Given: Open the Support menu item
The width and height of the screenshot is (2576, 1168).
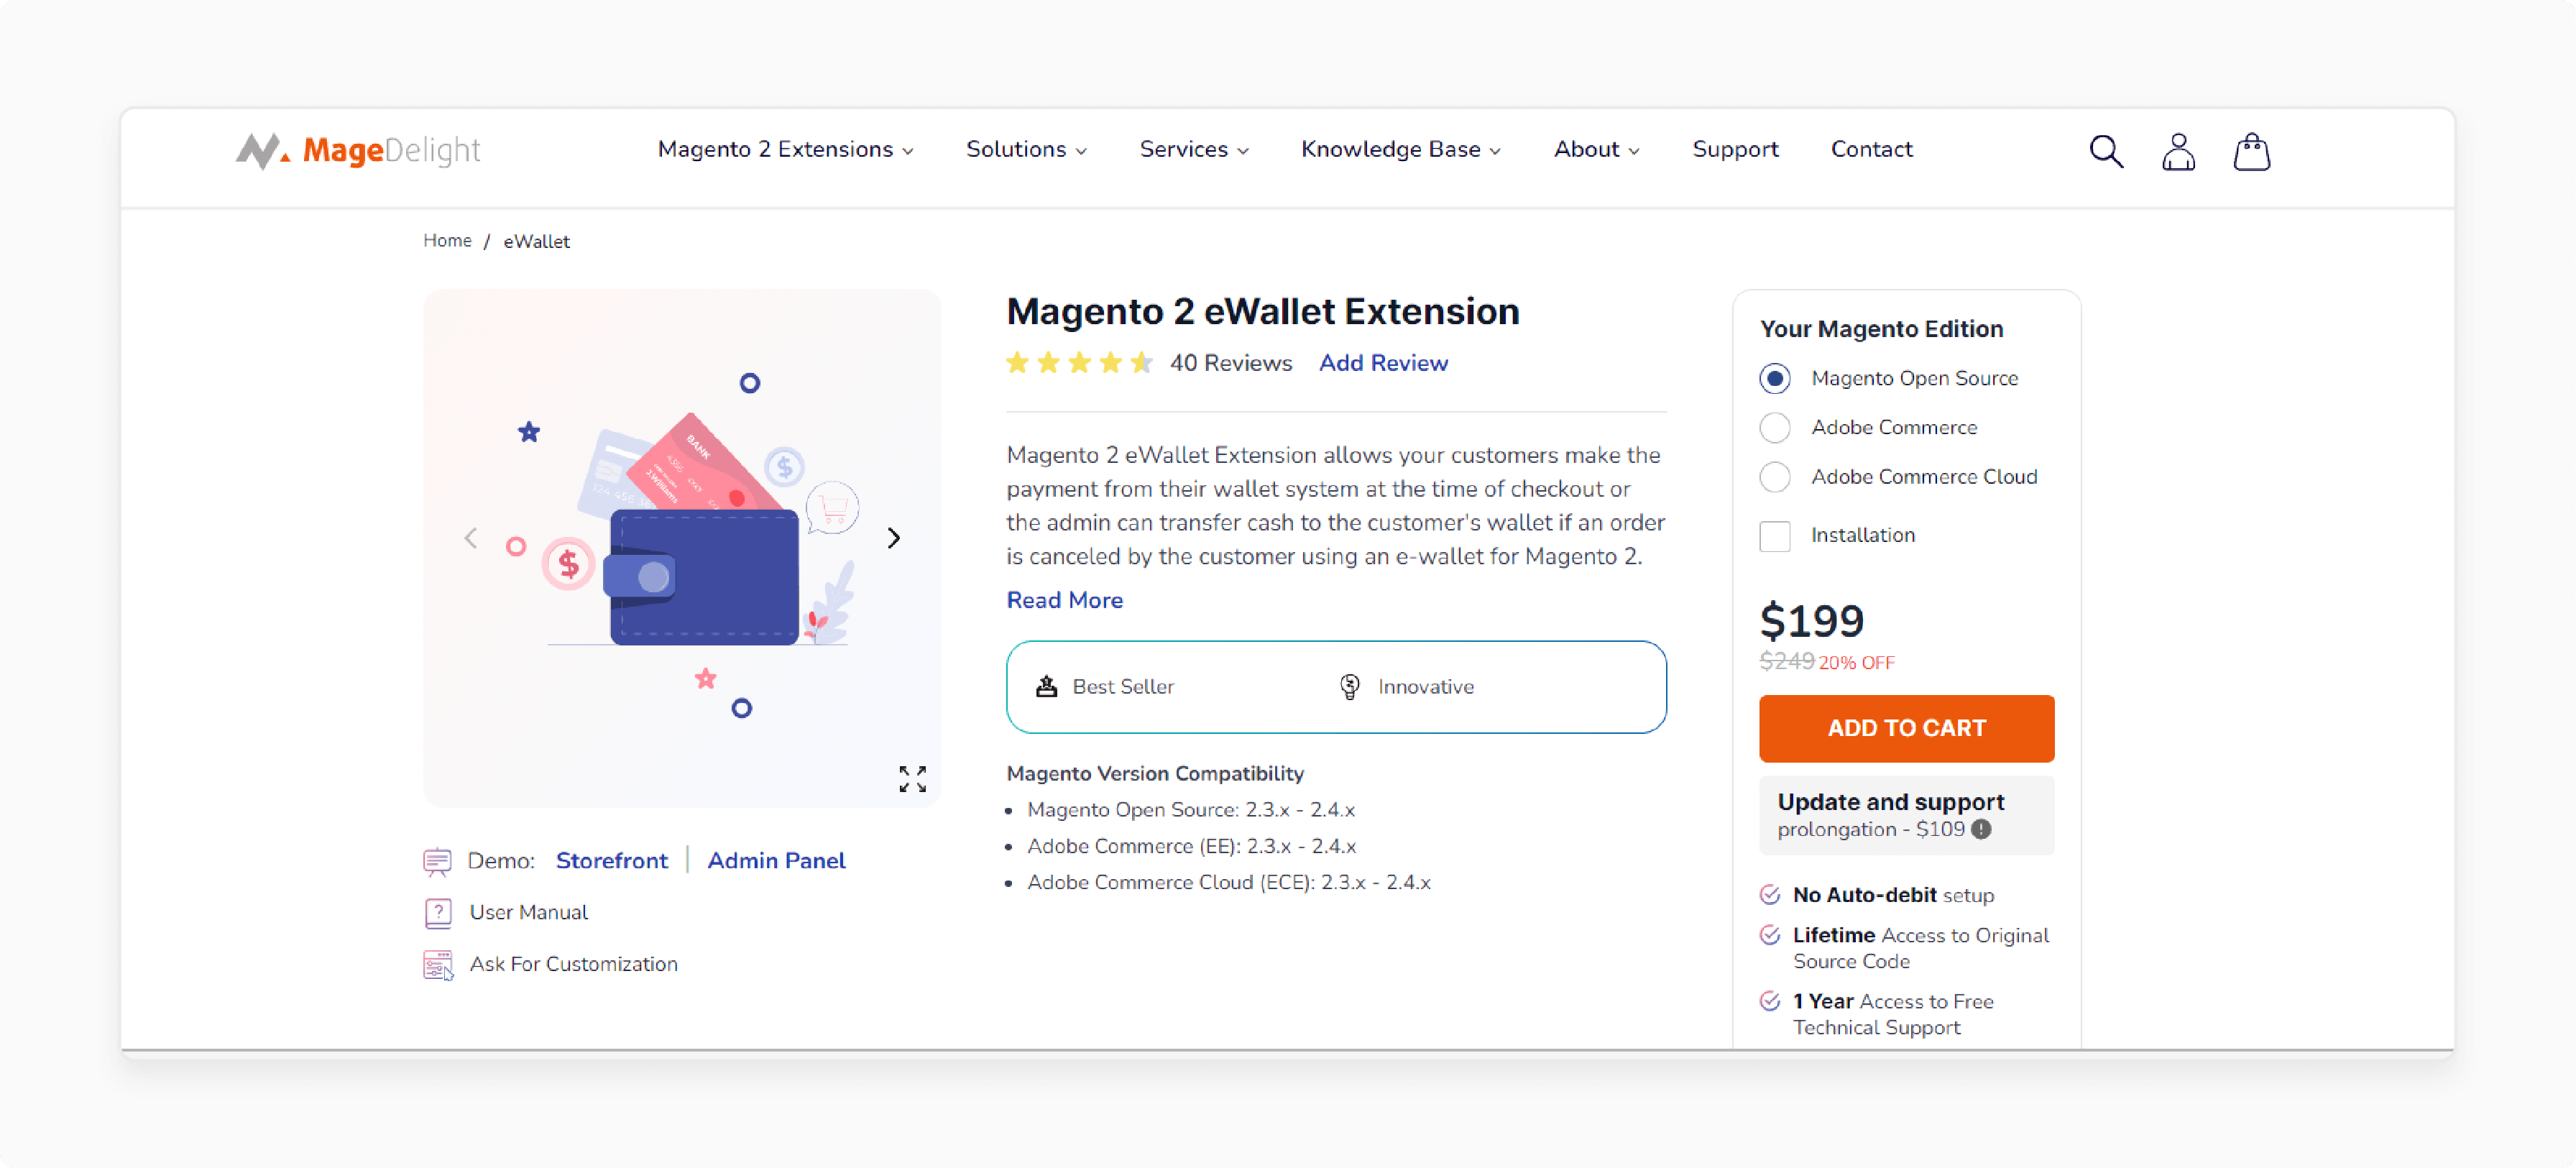Looking at the screenshot, I should (x=1736, y=150).
